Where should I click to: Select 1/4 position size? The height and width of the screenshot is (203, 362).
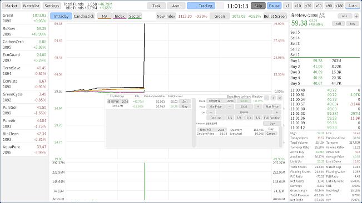tap(239, 118)
